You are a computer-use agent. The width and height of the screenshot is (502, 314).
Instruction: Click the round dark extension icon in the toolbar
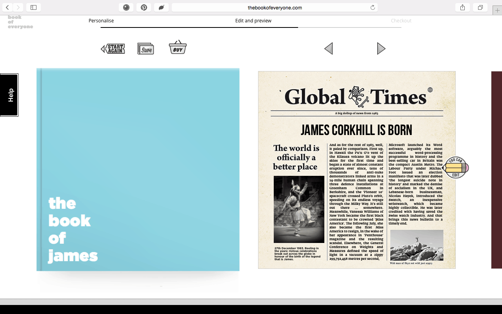pos(126,7)
